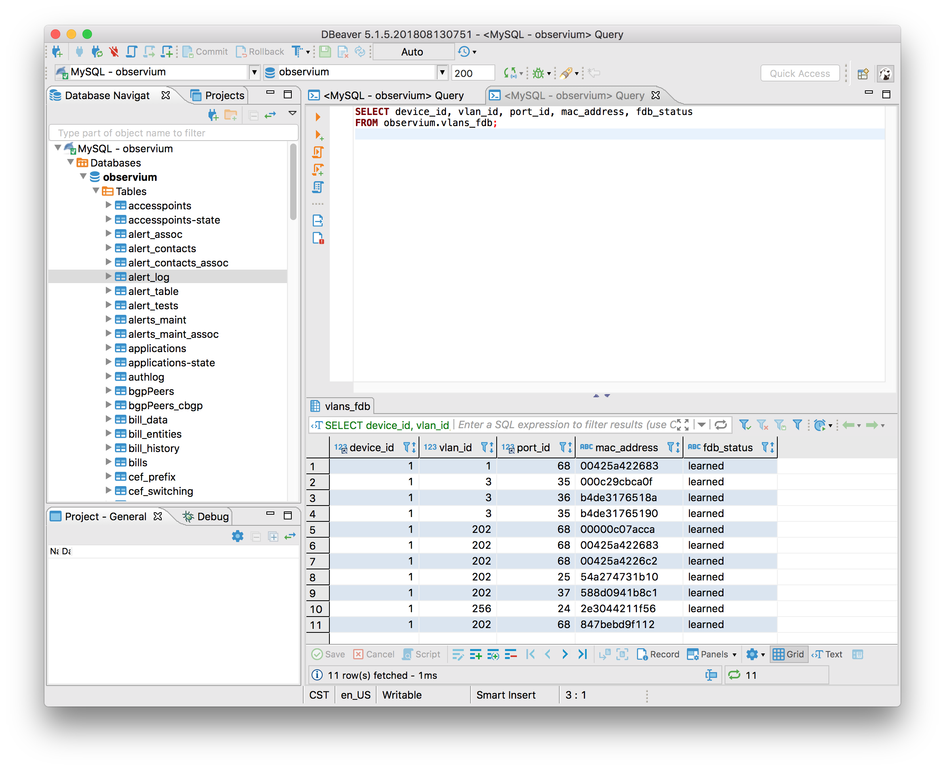
Task: Collapse the Databases tree node
Action: tap(71, 162)
